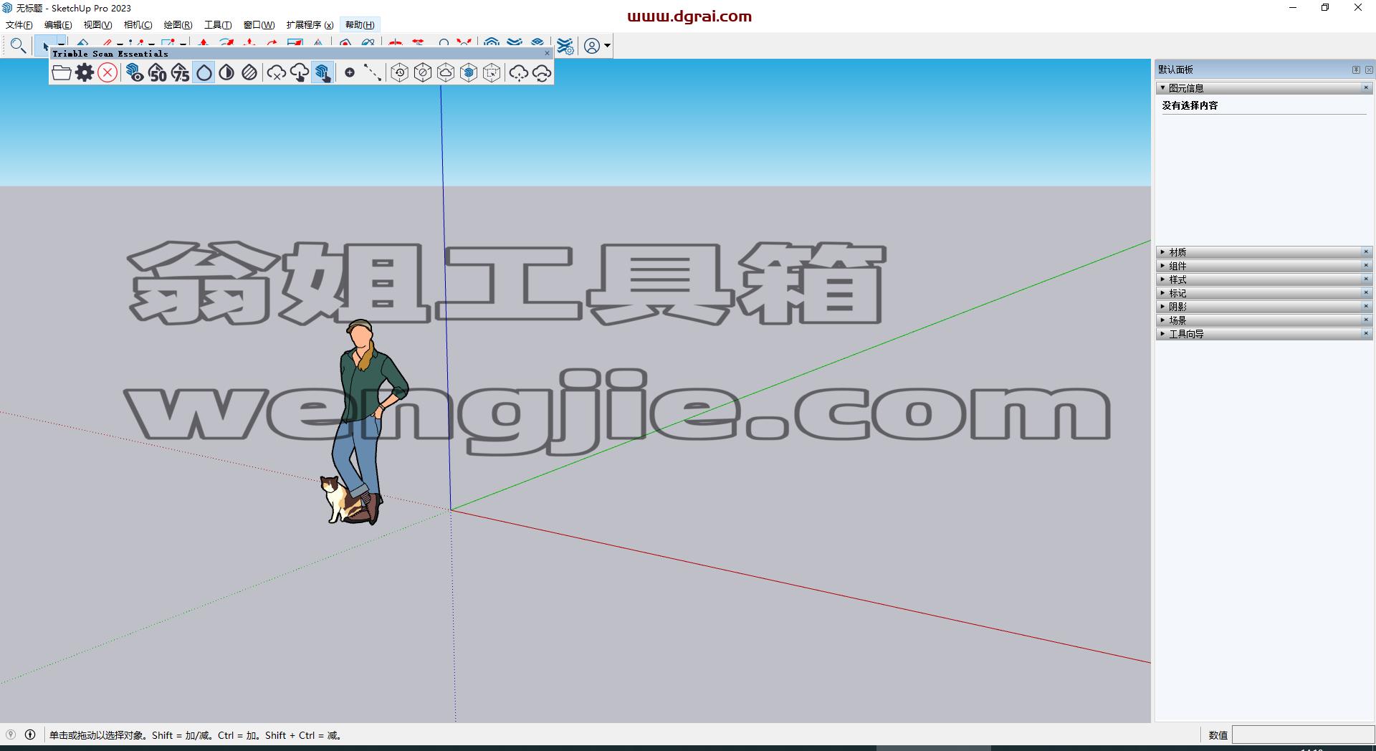Open the 文件(F) menu
Viewport: 1376px width, 751px height.
coord(19,25)
